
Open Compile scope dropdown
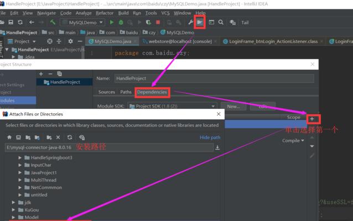click(x=293, y=140)
